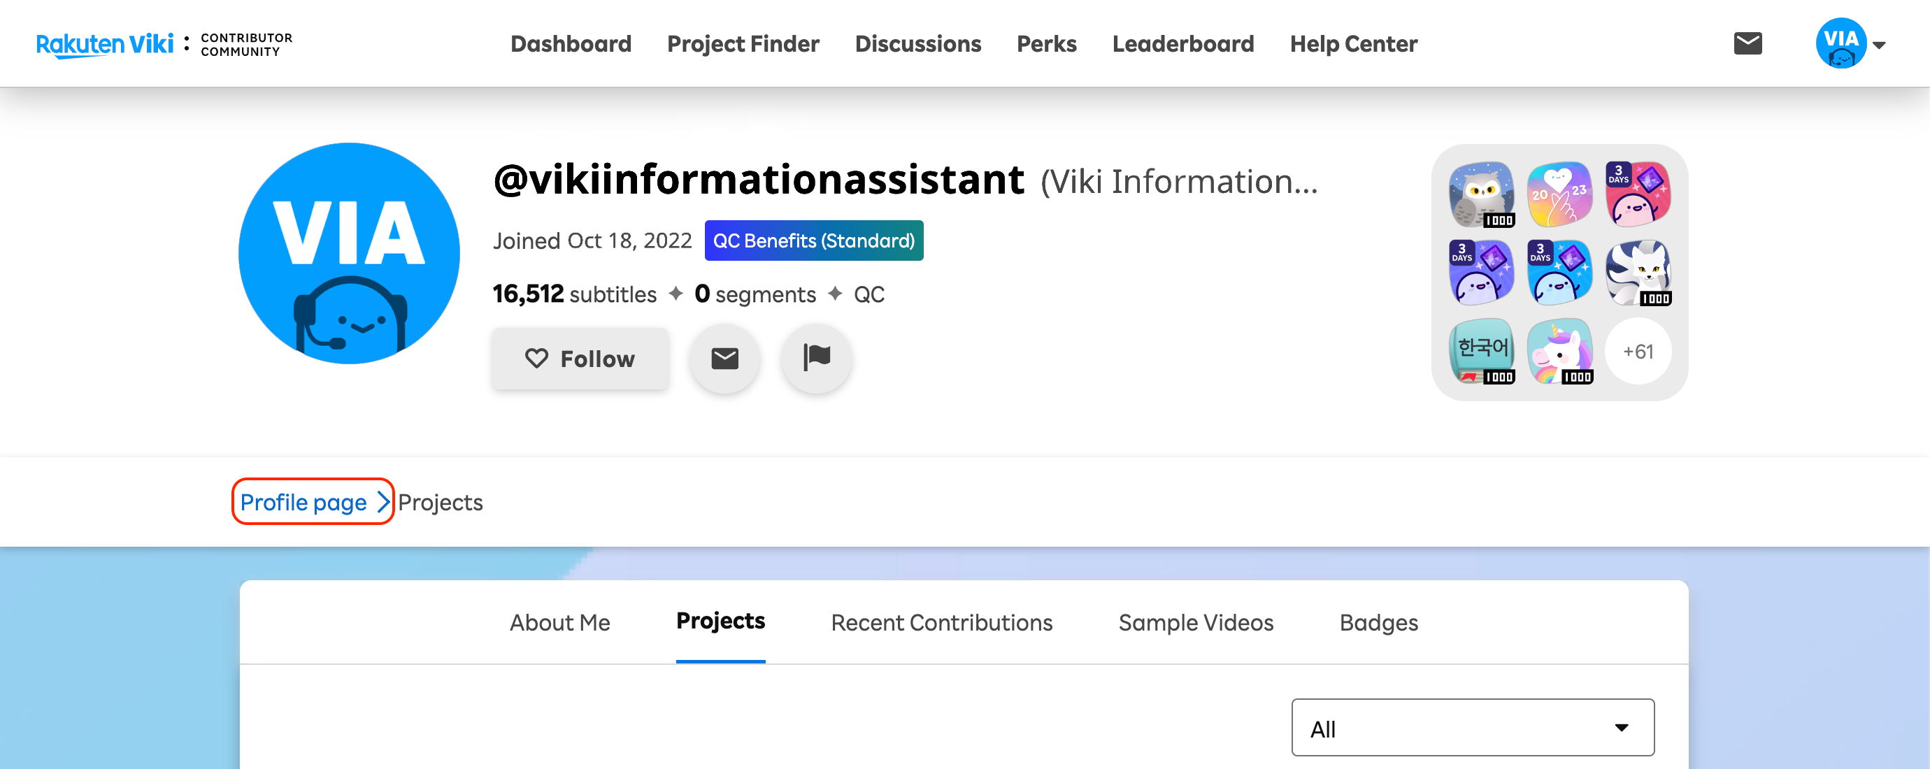Send a message via envelope button
Image resolution: width=1930 pixels, height=769 pixels.
point(724,359)
